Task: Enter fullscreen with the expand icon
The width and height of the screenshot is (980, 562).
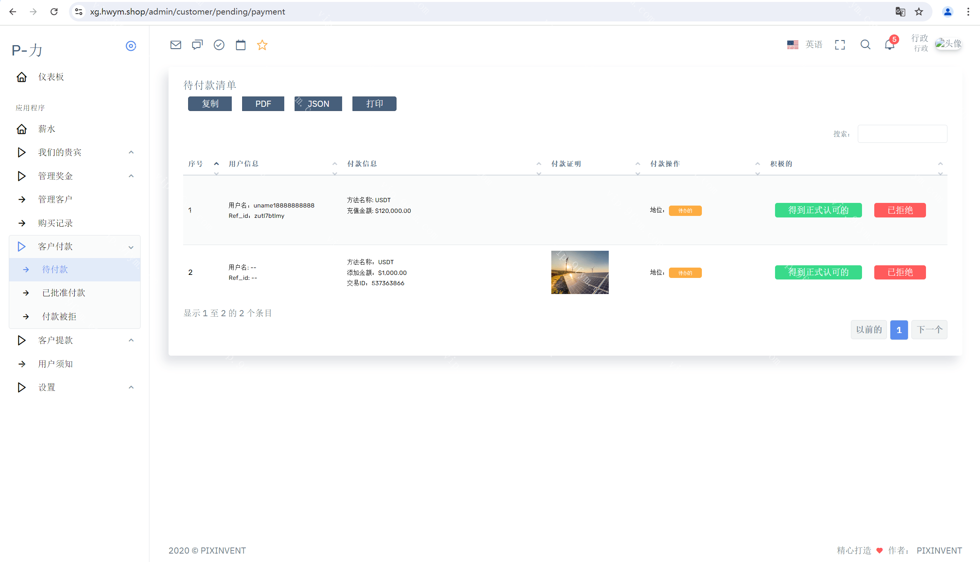Action: [840, 45]
